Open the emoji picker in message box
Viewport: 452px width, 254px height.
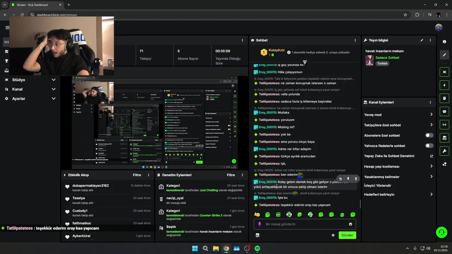pyautogui.click(x=350, y=224)
